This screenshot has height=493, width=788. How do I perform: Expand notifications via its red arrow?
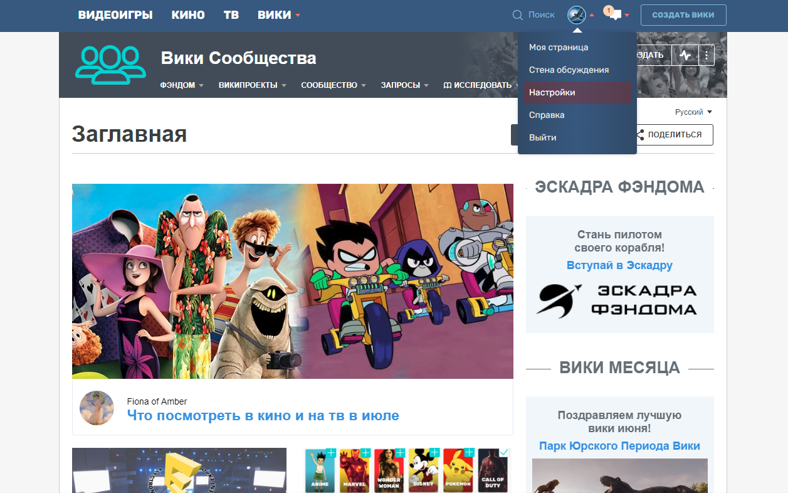pos(627,15)
